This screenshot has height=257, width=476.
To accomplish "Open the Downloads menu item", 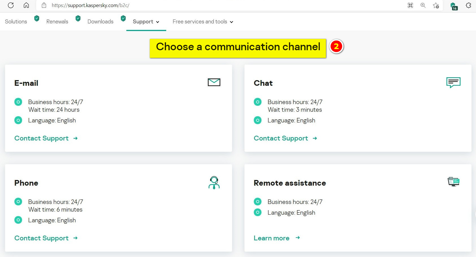I will [x=100, y=22].
